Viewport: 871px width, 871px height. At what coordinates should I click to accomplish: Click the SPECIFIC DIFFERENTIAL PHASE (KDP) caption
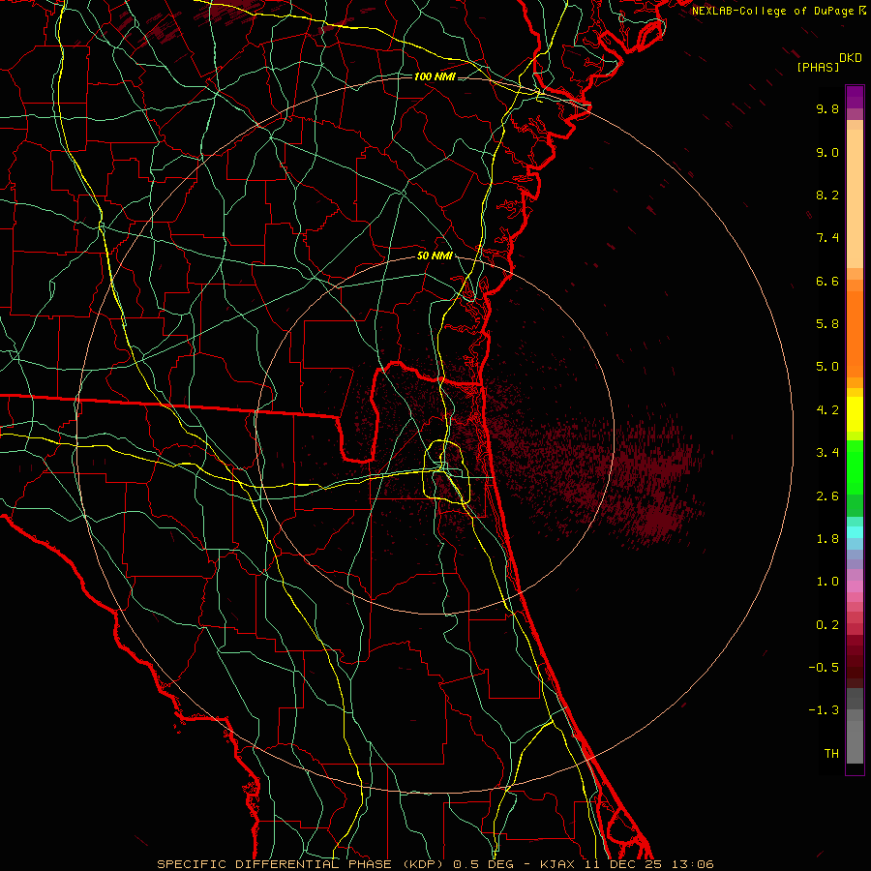click(x=302, y=864)
